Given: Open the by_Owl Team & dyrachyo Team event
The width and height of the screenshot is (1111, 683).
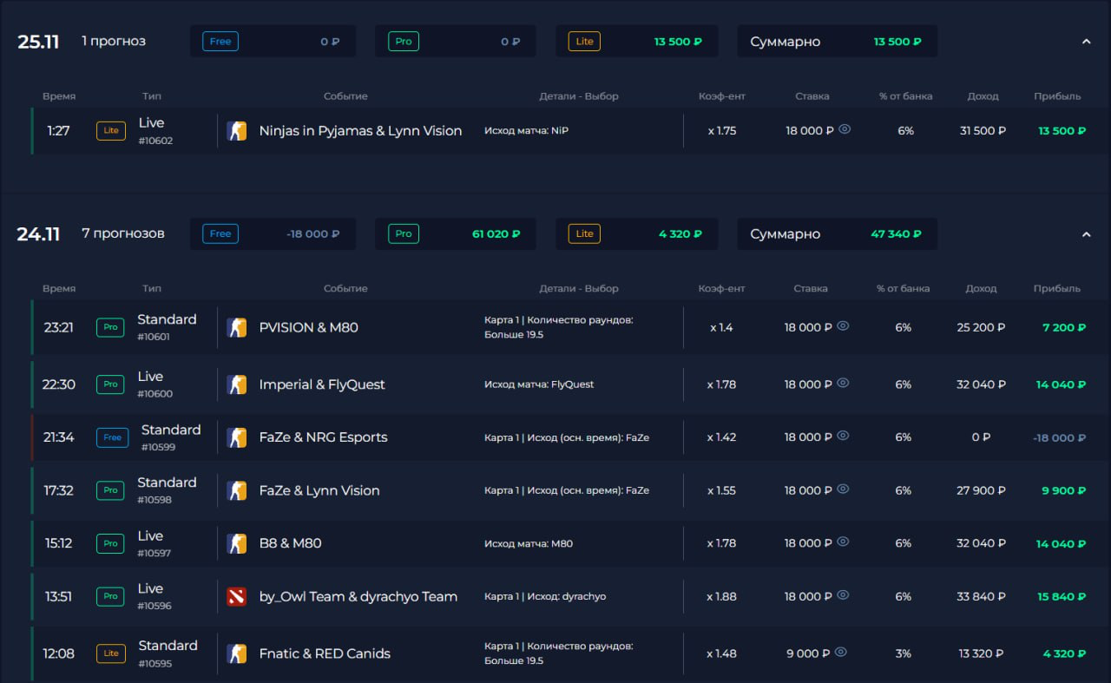Looking at the screenshot, I should pos(358,596).
